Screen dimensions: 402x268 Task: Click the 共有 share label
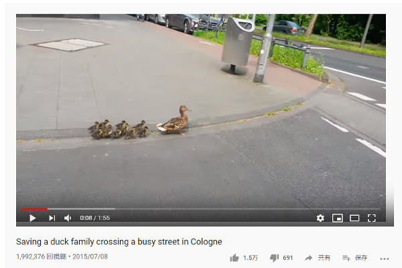click(x=324, y=258)
